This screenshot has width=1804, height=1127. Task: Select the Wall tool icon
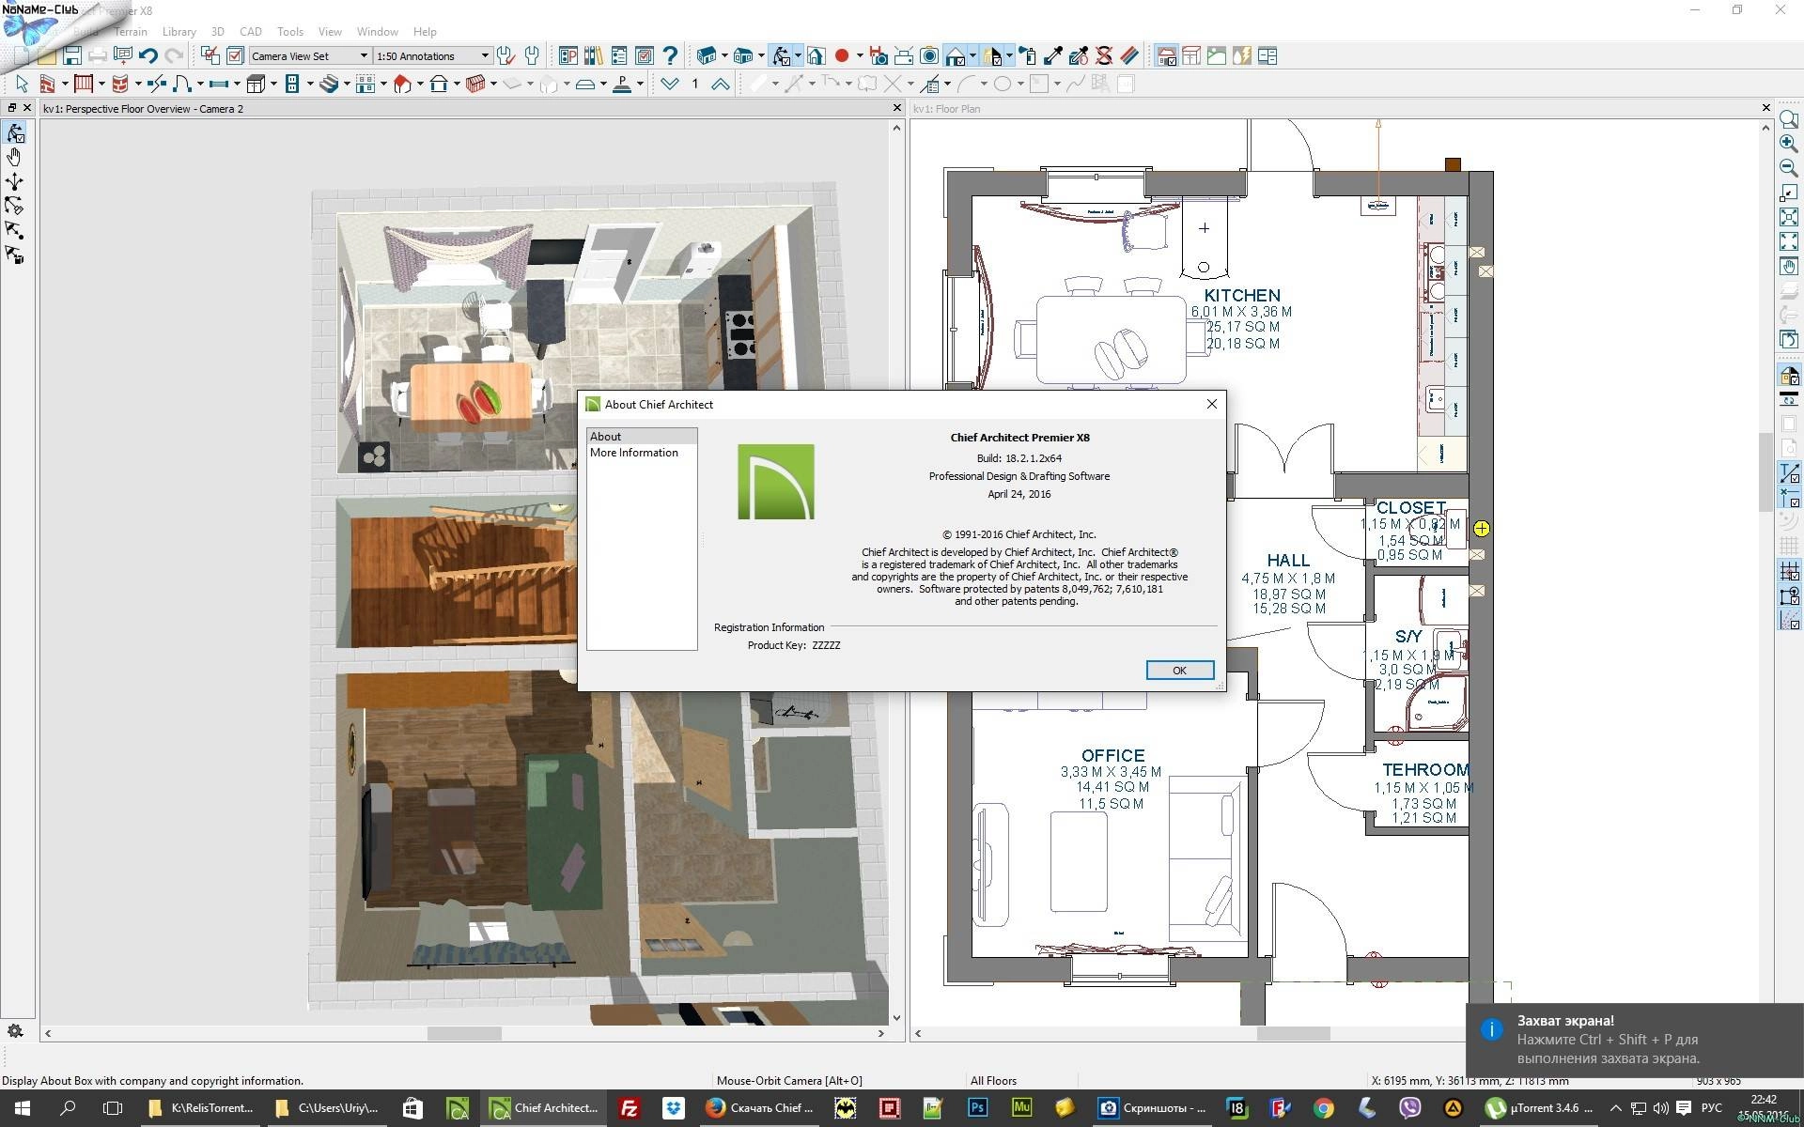click(47, 85)
